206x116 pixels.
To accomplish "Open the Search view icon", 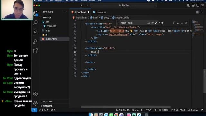I will [35, 23].
